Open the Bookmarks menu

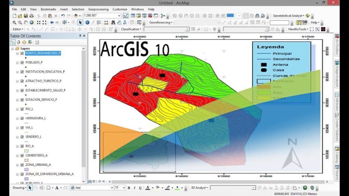pos(49,9)
